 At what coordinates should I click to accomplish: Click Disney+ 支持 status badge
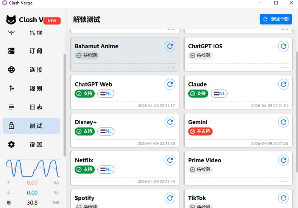pos(84,131)
